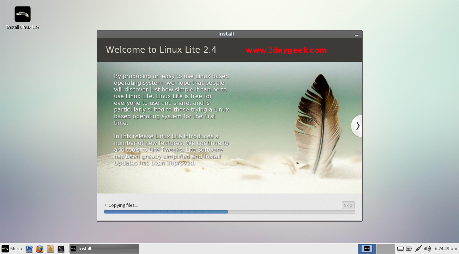This screenshot has height=254, width=459.
Task: Go to next slide with right chevron
Action: (357, 126)
